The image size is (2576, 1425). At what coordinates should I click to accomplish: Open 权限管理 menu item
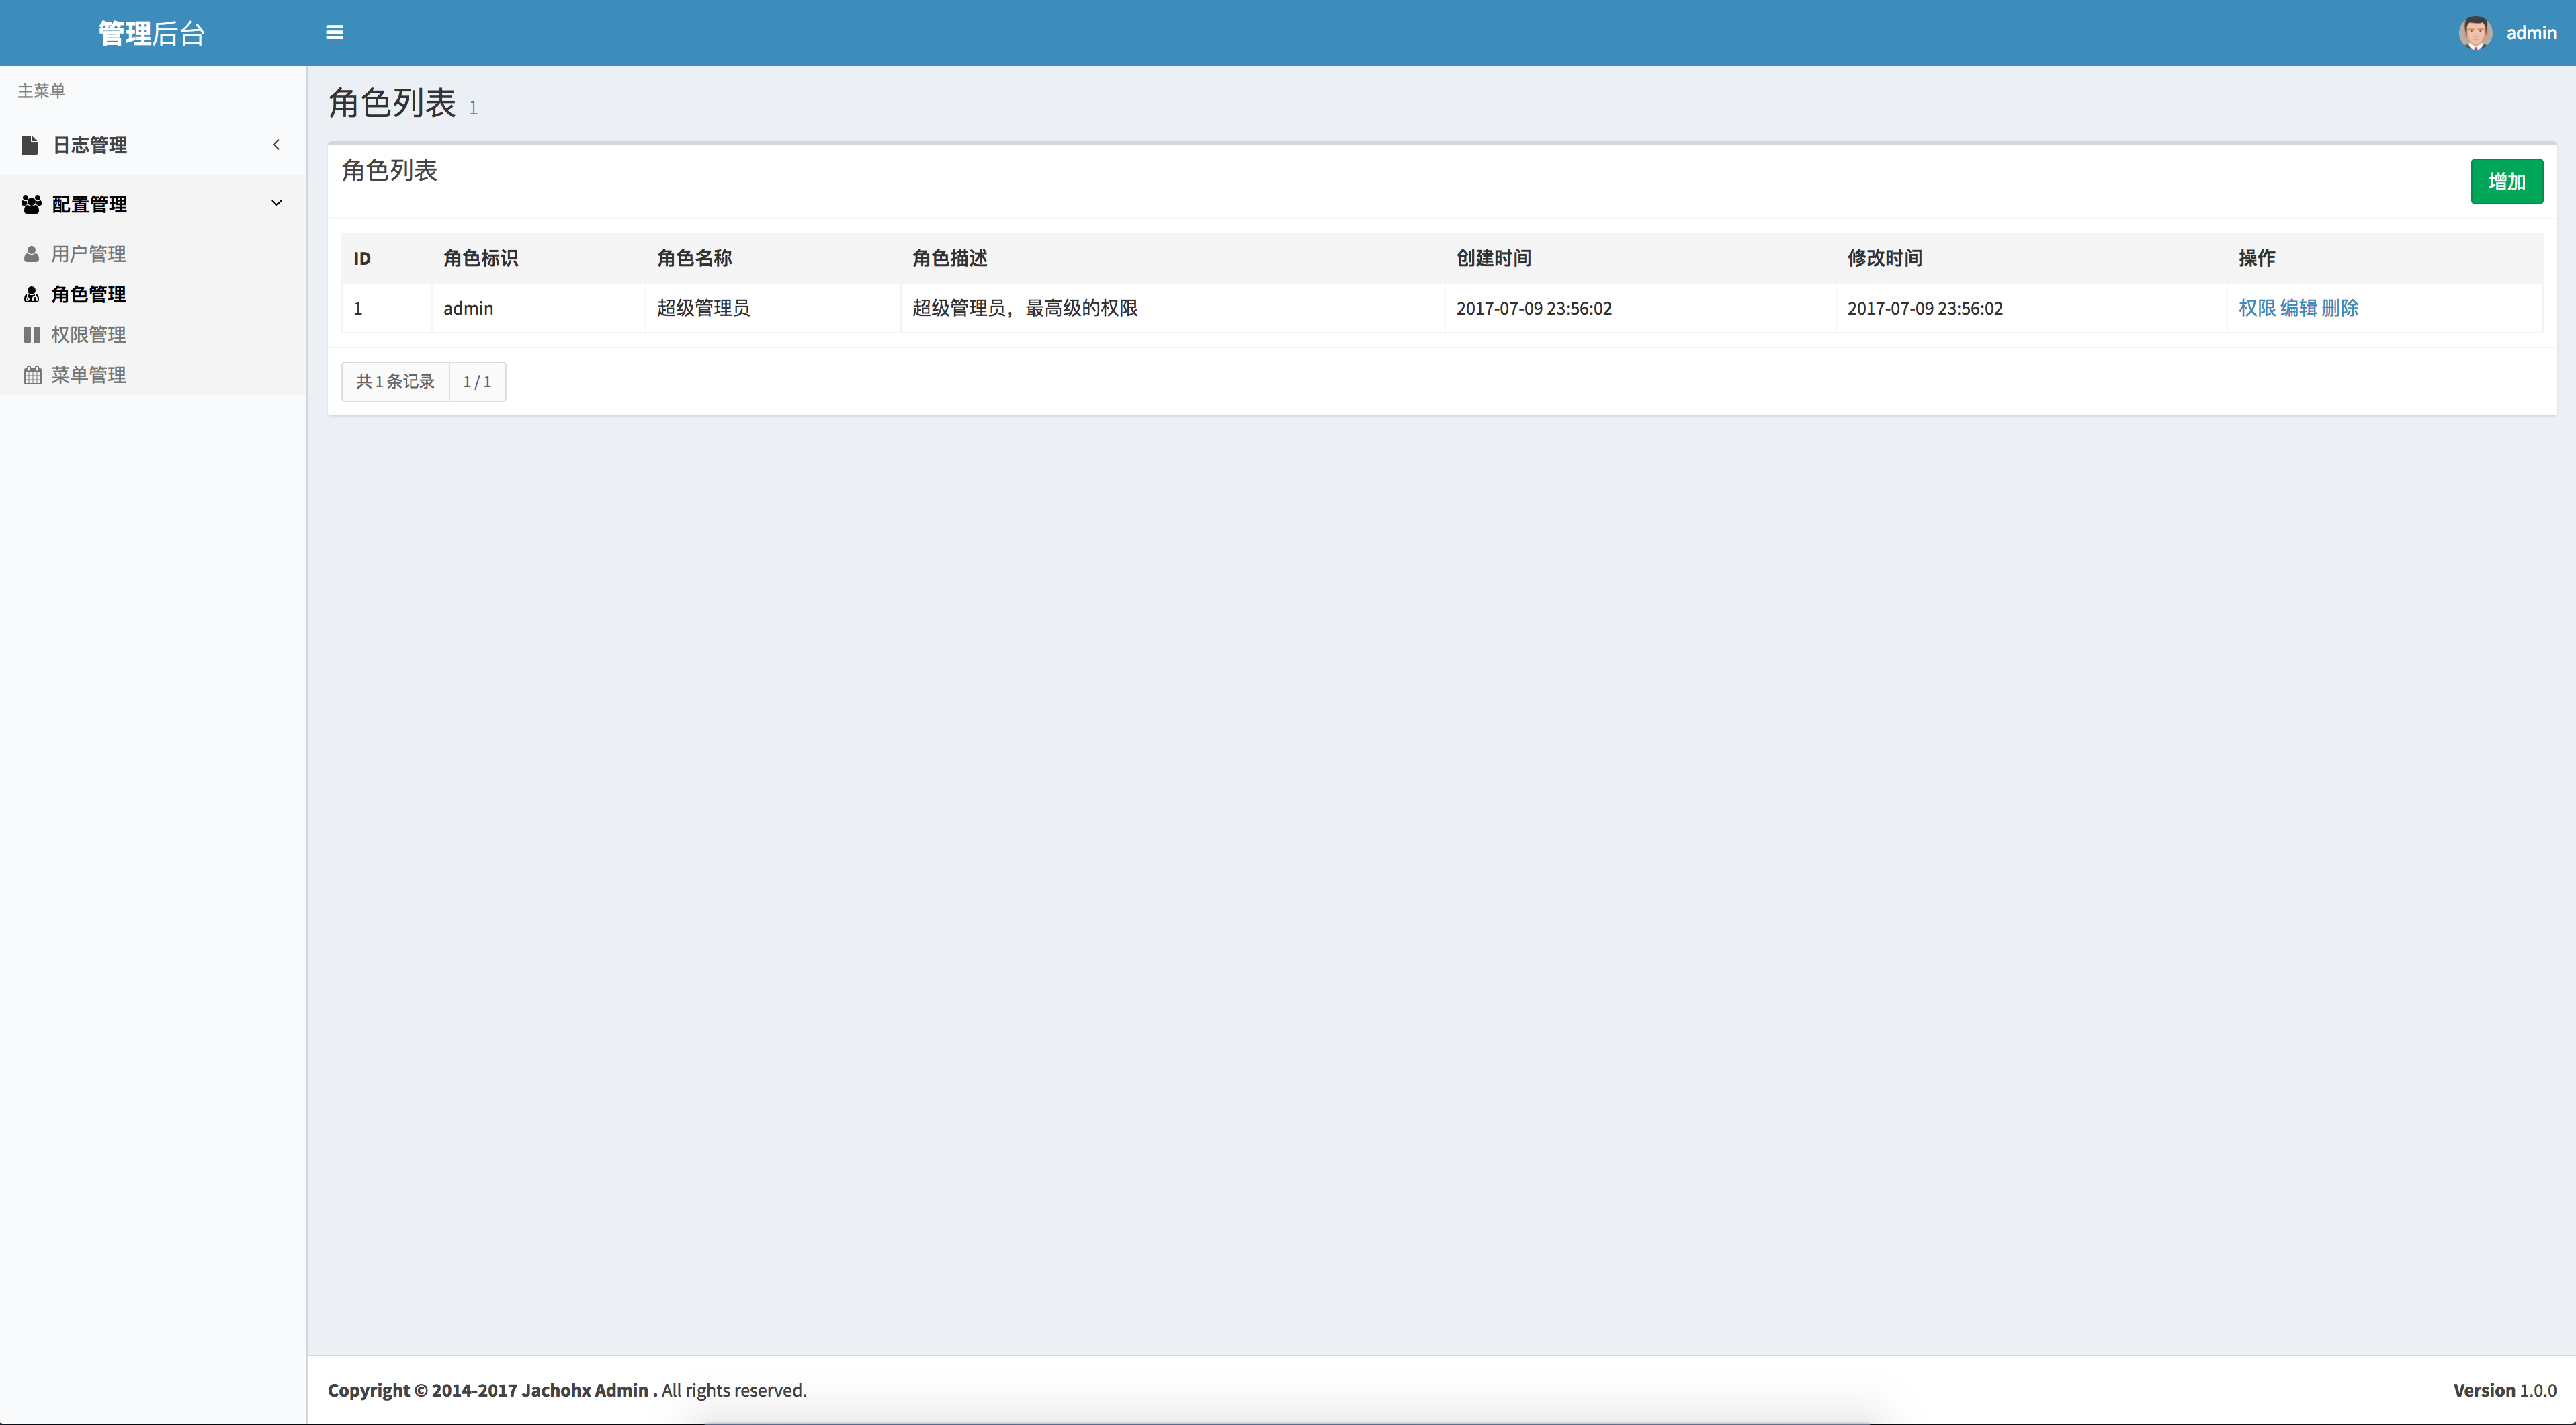[88, 335]
